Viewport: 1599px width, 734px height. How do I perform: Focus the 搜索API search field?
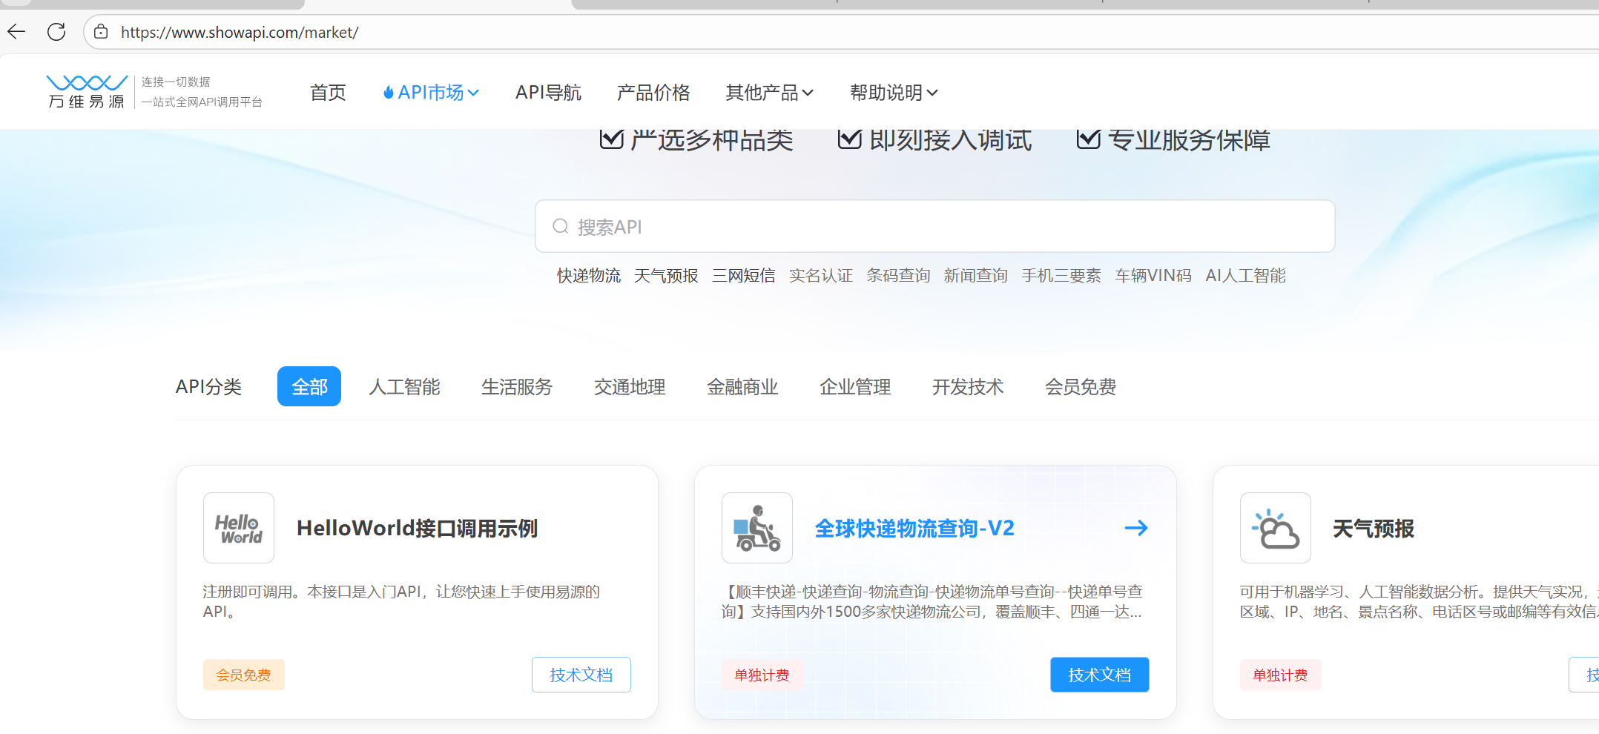point(935,226)
